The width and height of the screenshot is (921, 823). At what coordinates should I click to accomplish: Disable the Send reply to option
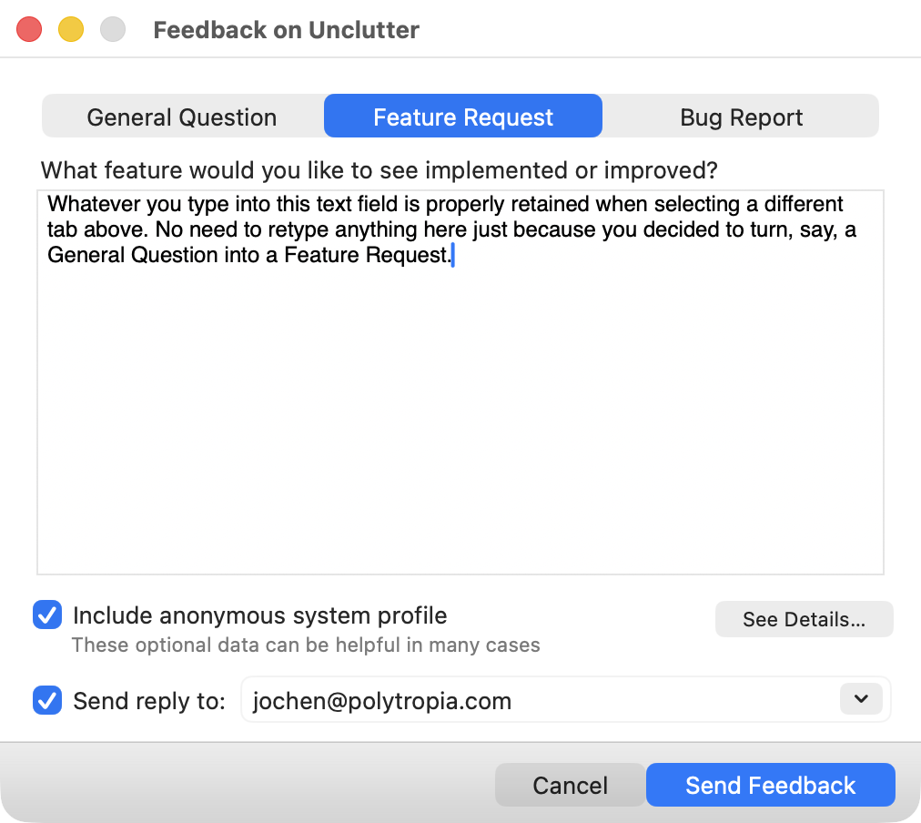pyautogui.click(x=47, y=701)
